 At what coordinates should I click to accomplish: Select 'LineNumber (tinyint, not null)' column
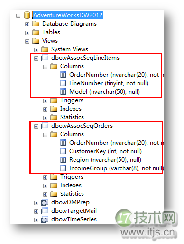coord(109,83)
